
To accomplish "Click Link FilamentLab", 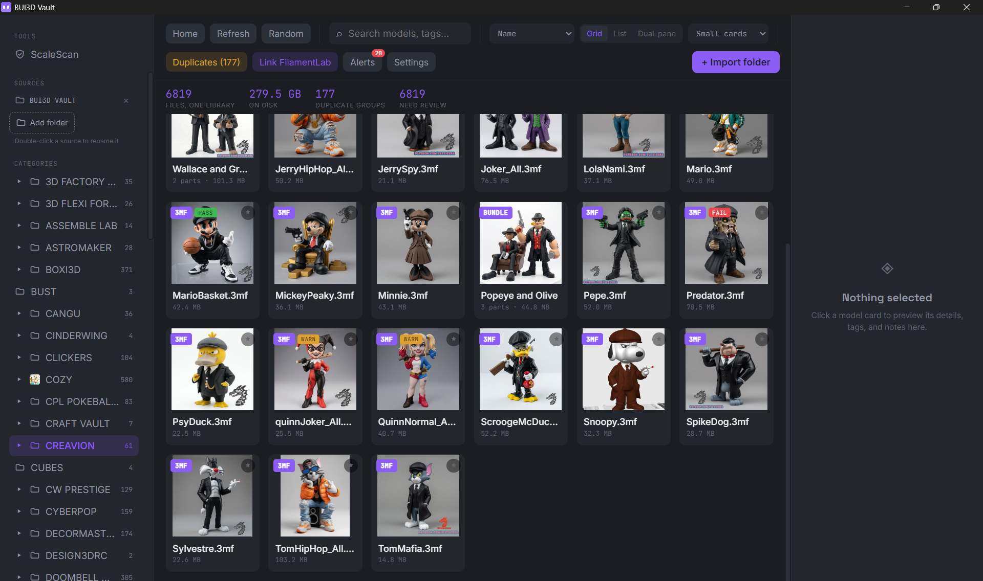I will point(295,62).
